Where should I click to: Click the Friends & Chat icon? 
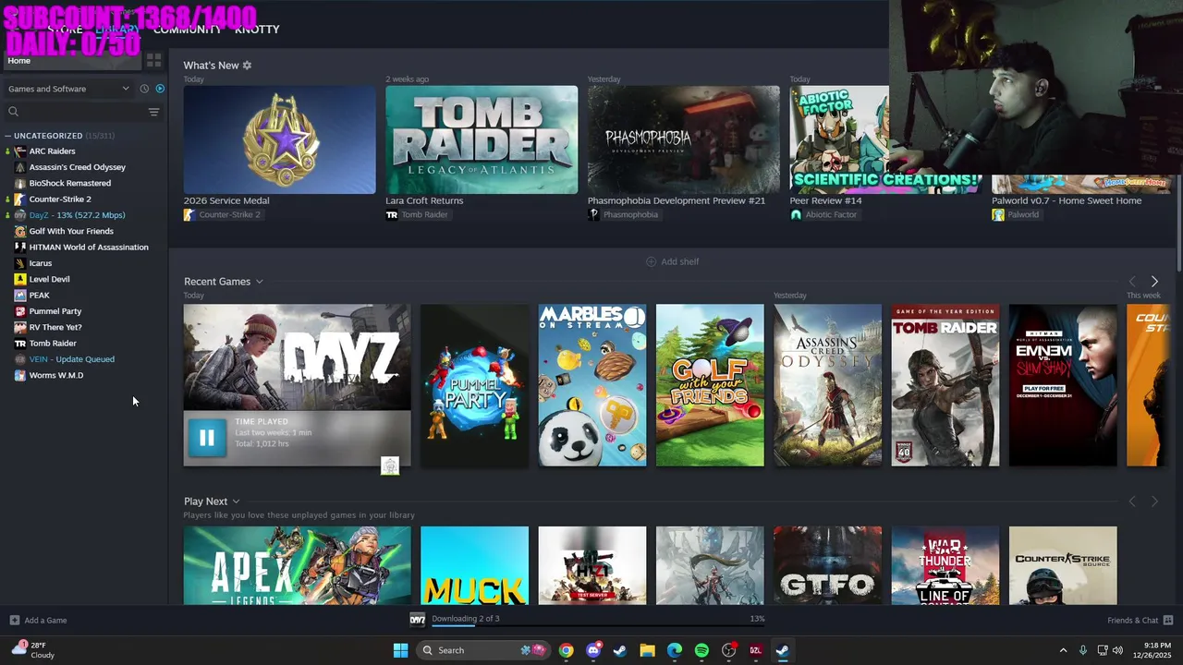point(1168,621)
